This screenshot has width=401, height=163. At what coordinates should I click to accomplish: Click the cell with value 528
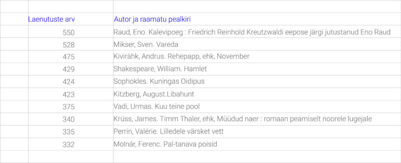[70, 44]
